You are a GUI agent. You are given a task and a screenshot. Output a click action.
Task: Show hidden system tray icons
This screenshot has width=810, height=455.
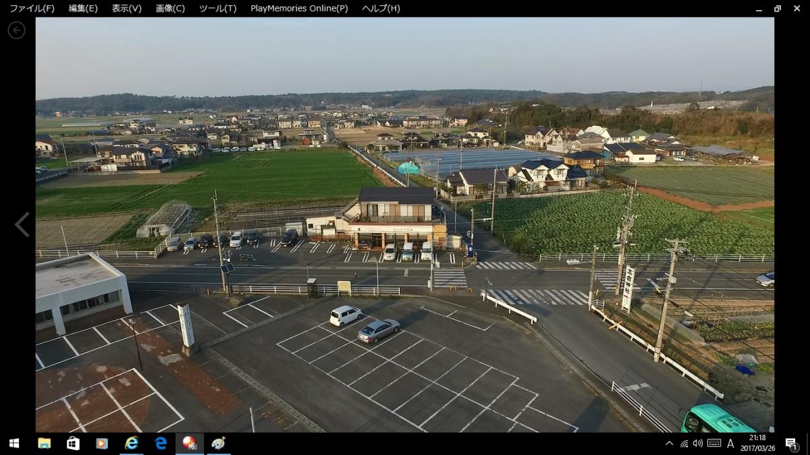(669, 444)
